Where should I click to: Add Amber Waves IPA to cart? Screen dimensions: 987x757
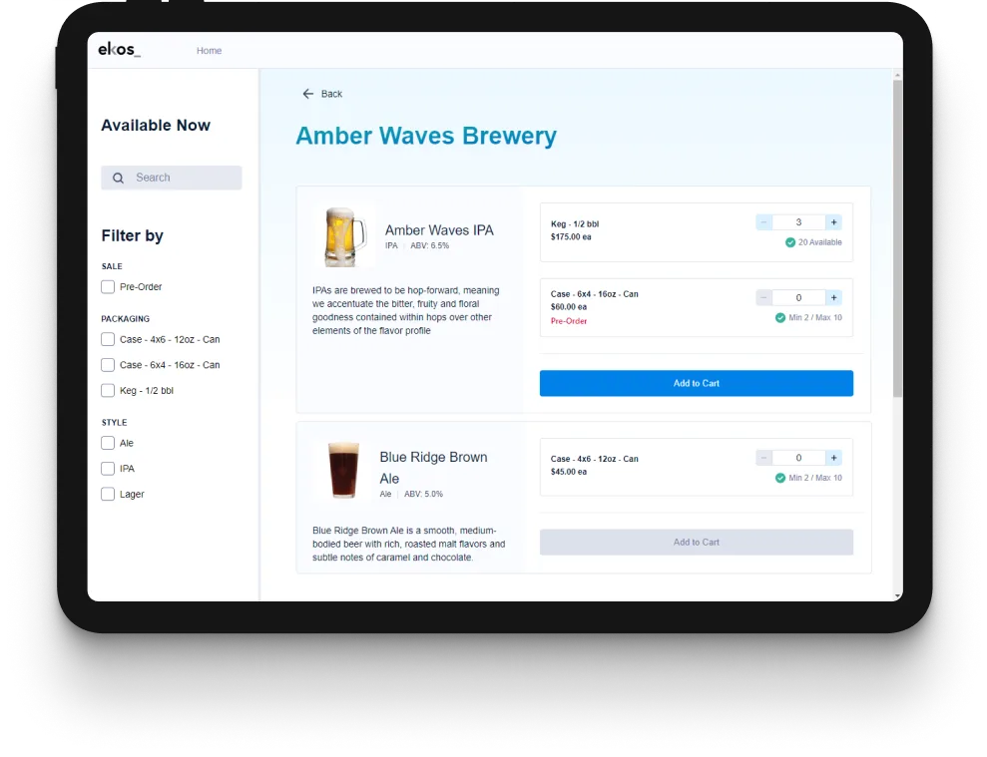coord(697,383)
